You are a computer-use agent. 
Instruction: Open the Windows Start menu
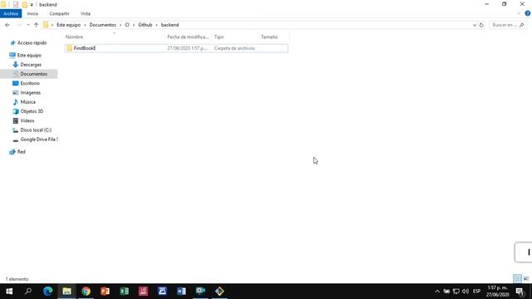(9, 292)
